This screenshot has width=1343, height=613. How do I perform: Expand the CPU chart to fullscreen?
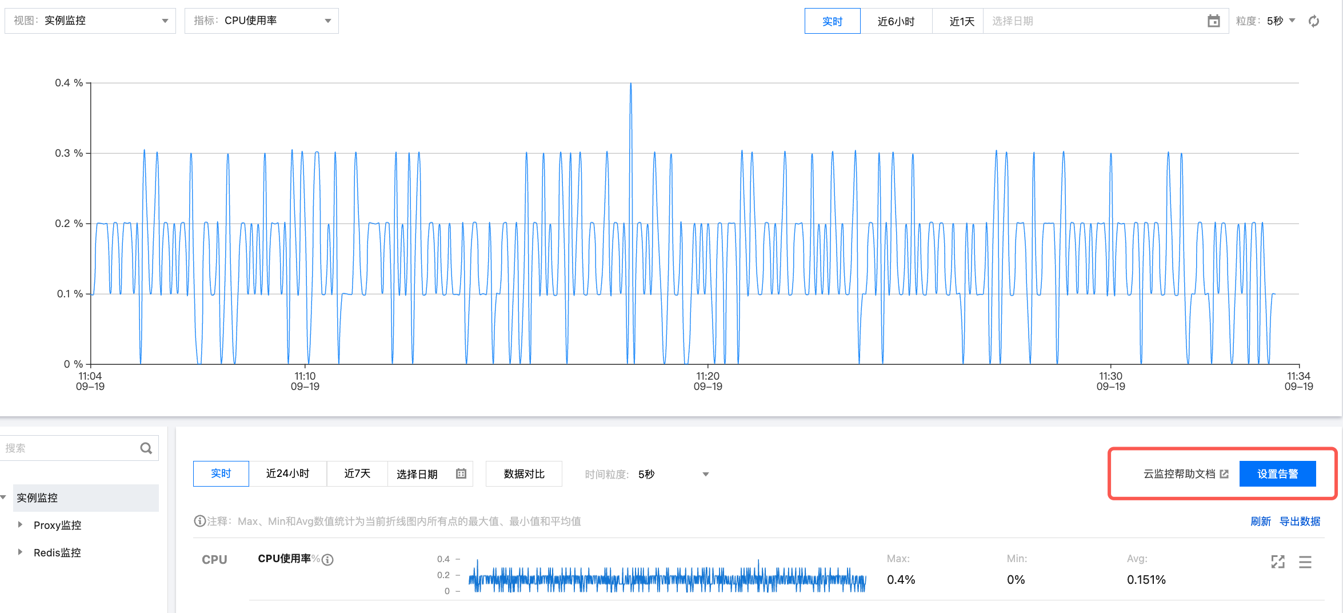point(1278,562)
